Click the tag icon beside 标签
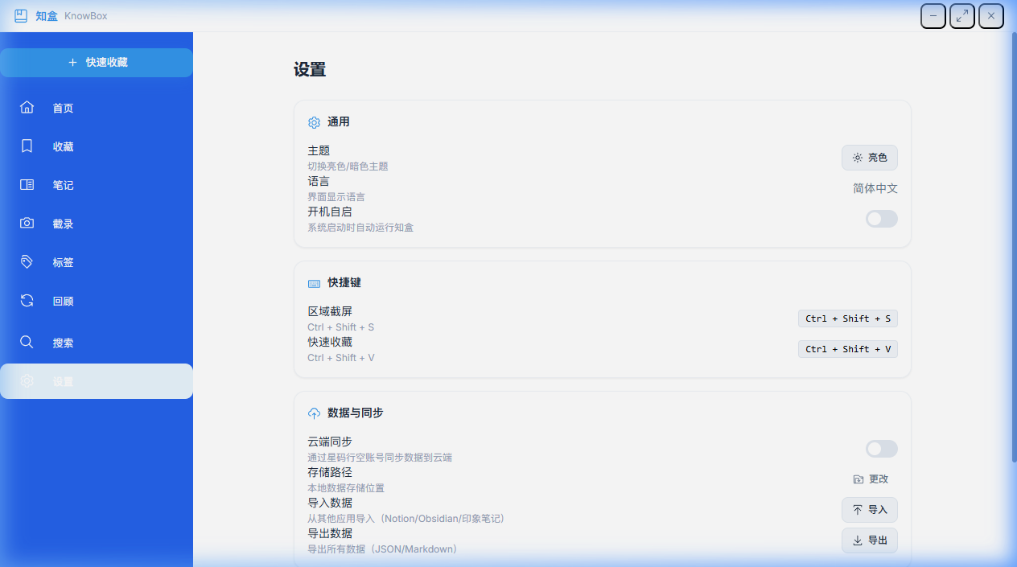The height and width of the screenshot is (567, 1017). coord(27,262)
